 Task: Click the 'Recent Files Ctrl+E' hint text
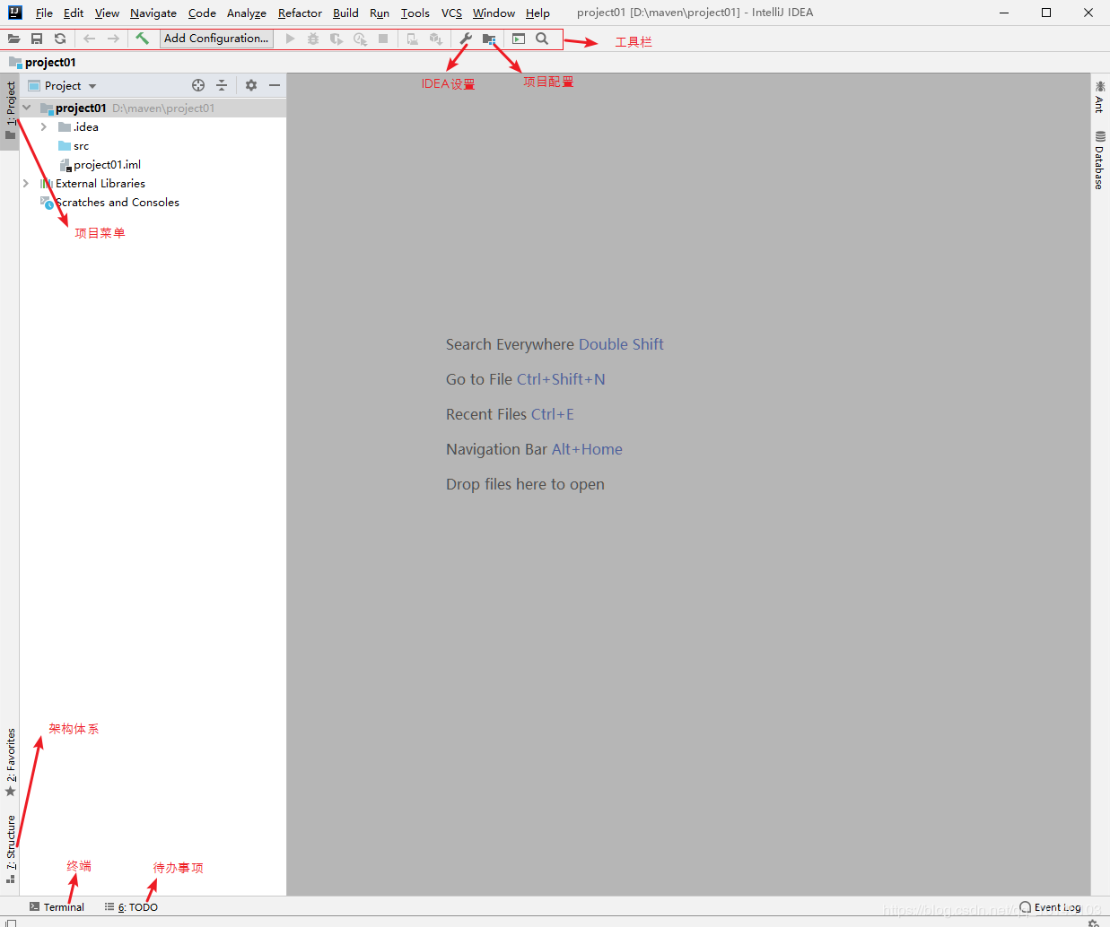point(510,414)
